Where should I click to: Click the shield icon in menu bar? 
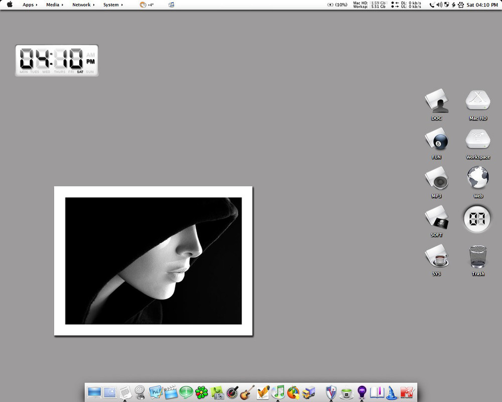447,5
